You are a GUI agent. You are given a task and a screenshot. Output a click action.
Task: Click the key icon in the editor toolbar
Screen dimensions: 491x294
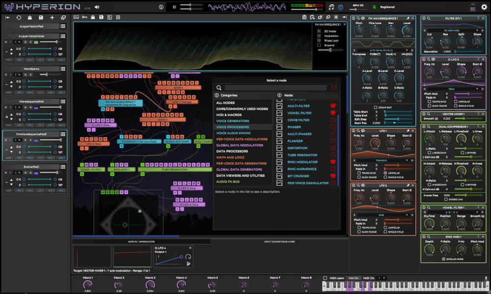click(84, 17)
